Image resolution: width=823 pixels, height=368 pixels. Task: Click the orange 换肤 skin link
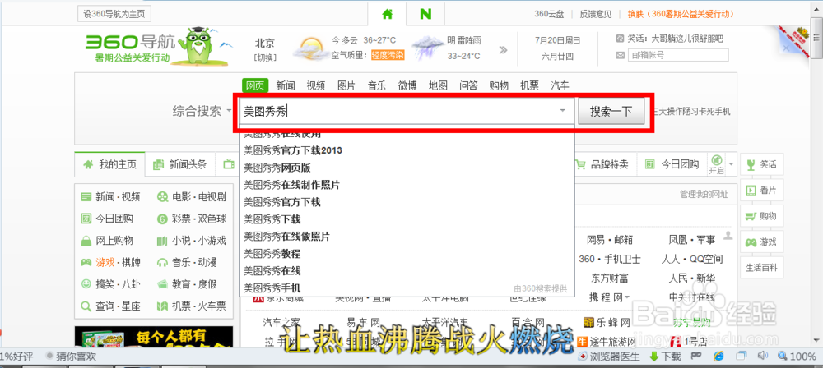click(681, 14)
